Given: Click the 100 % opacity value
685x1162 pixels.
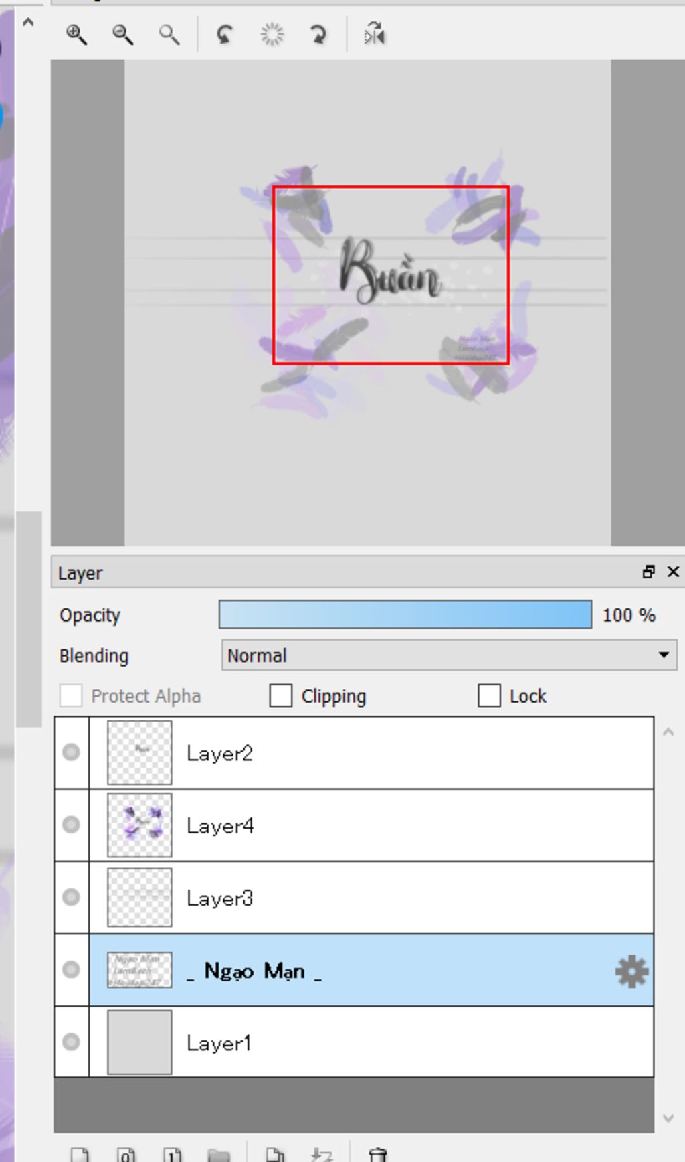Looking at the screenshot, I should 629,615.
